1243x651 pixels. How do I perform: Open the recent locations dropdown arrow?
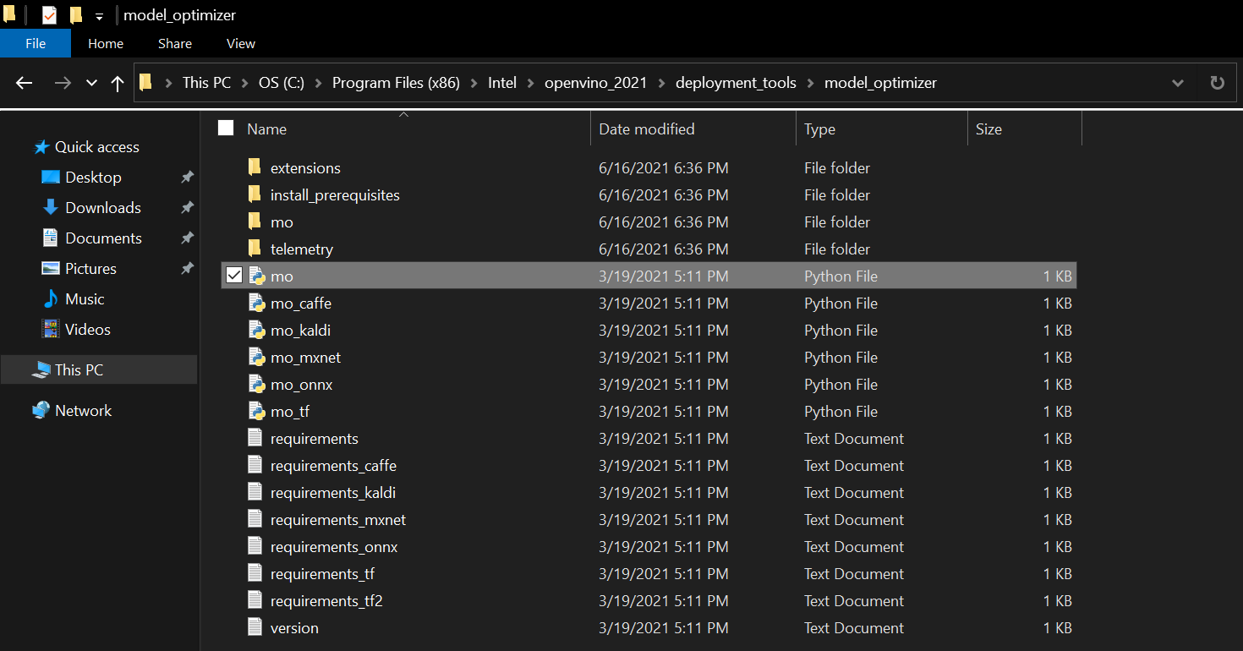pos(91,83)
